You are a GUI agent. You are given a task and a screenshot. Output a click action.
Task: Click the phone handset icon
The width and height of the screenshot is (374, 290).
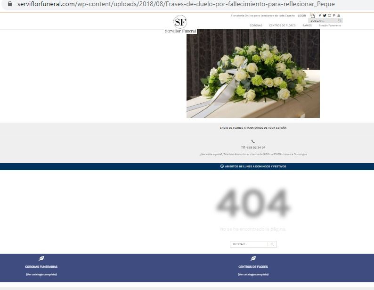253,141
